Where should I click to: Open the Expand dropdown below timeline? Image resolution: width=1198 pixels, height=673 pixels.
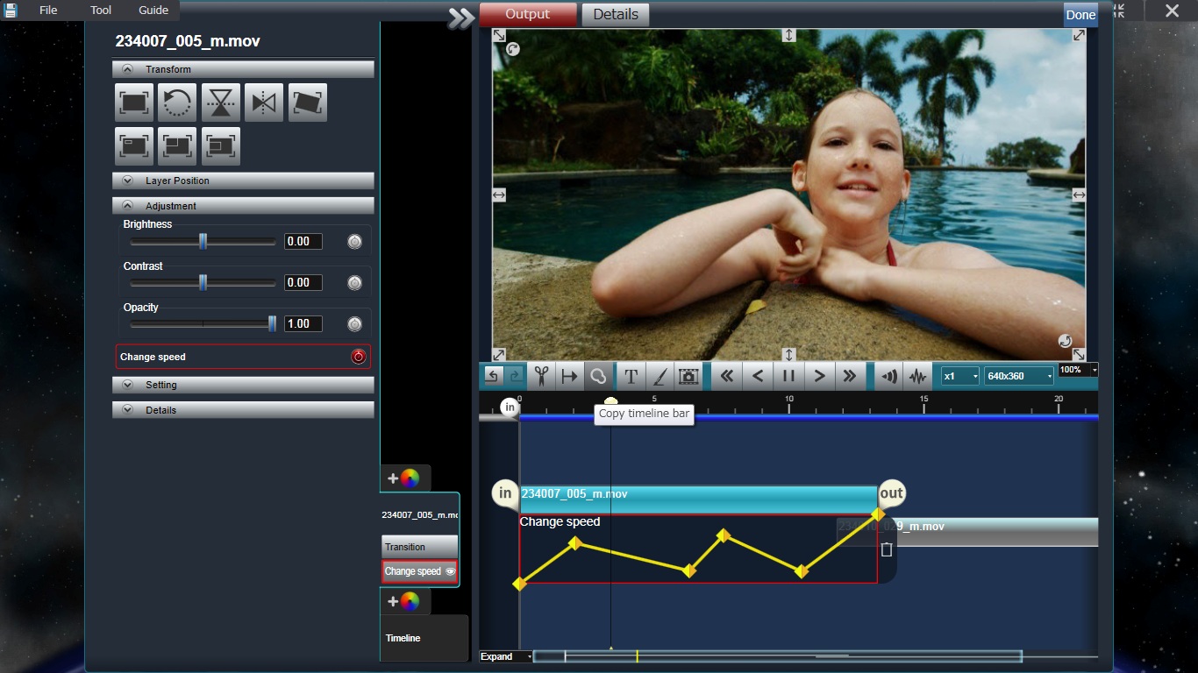point(506,656)
